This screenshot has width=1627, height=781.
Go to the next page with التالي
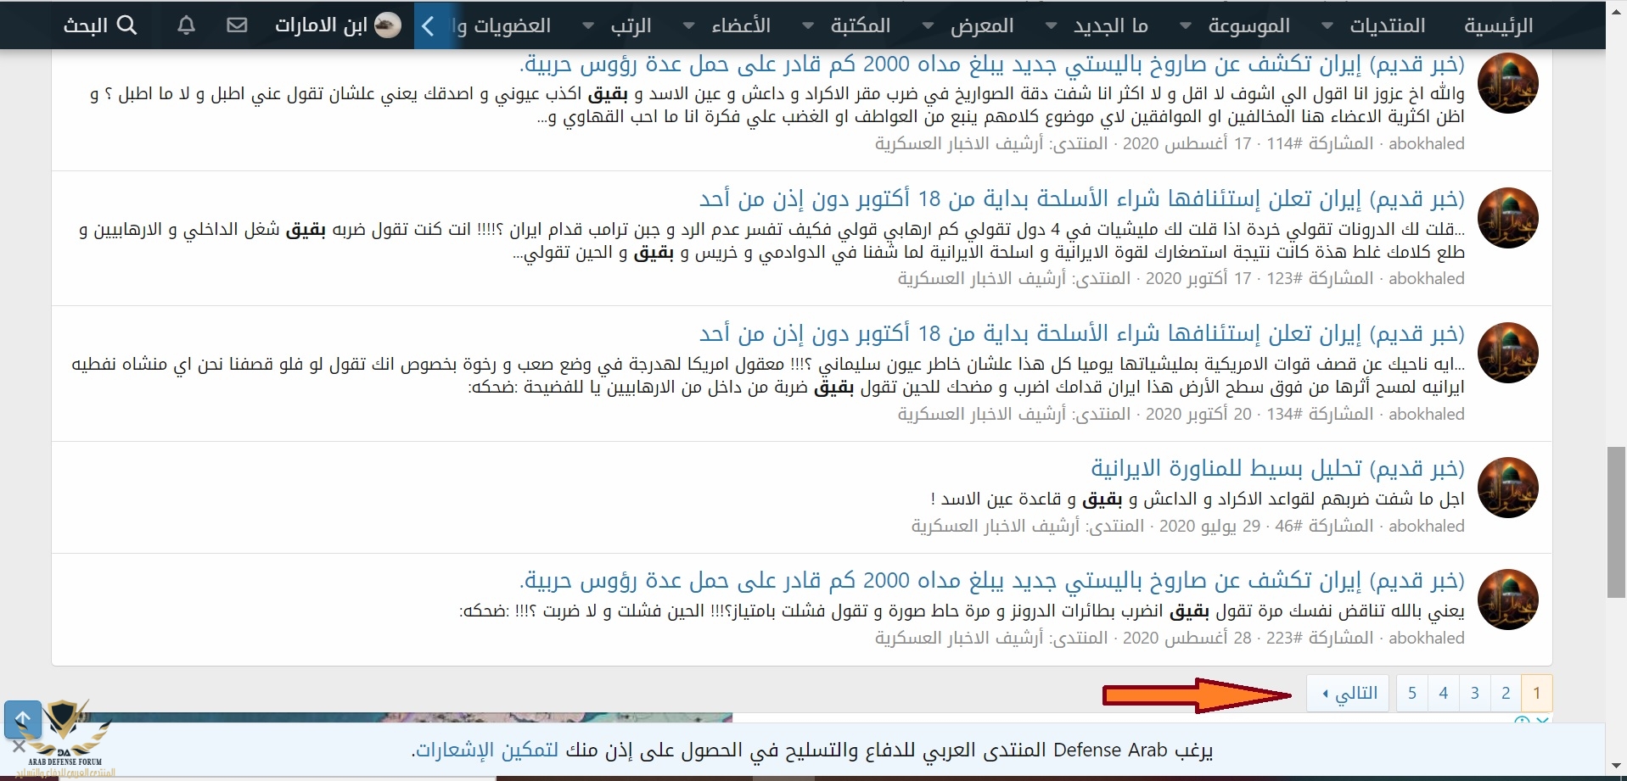(x=1349, y=694)
